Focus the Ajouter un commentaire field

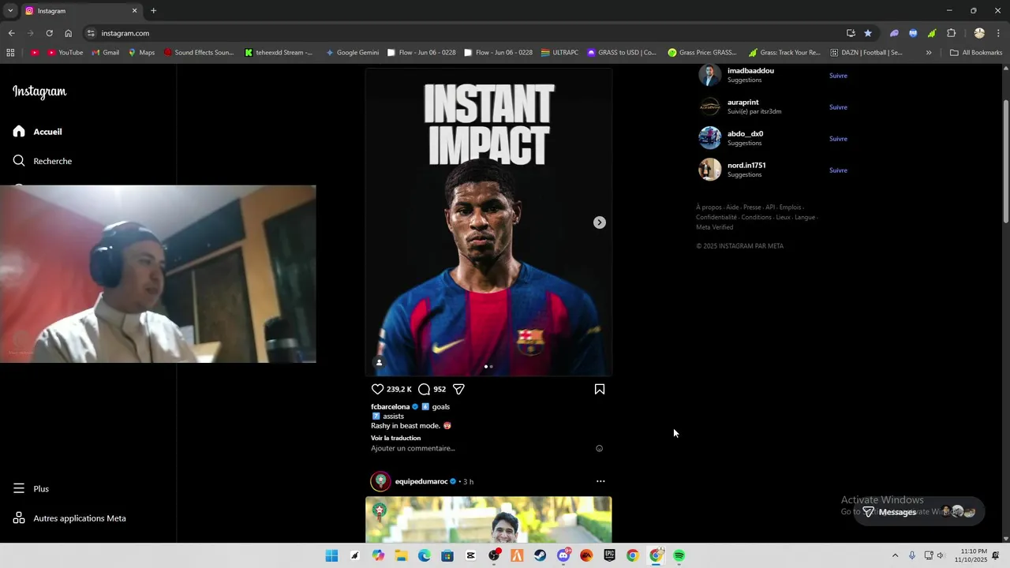pos(481,448)
